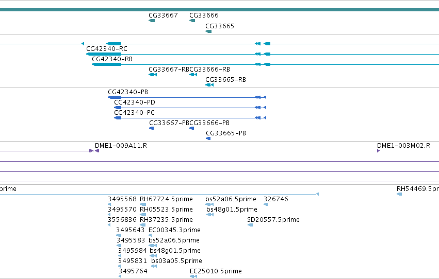
Task: Select EST entry 3495984
Action: coord(132,251)
